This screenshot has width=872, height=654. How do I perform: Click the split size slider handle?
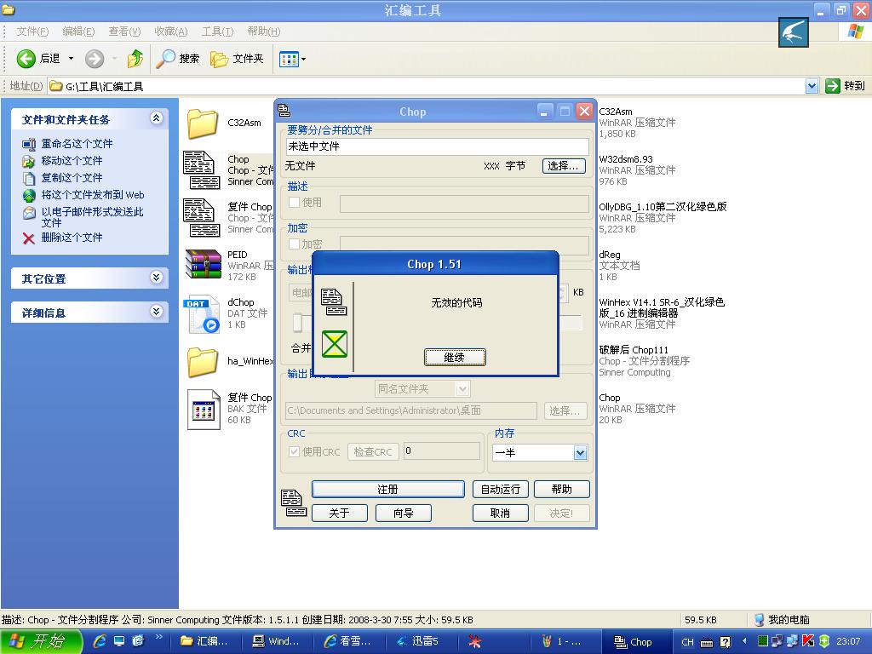[x=297, y=322]
